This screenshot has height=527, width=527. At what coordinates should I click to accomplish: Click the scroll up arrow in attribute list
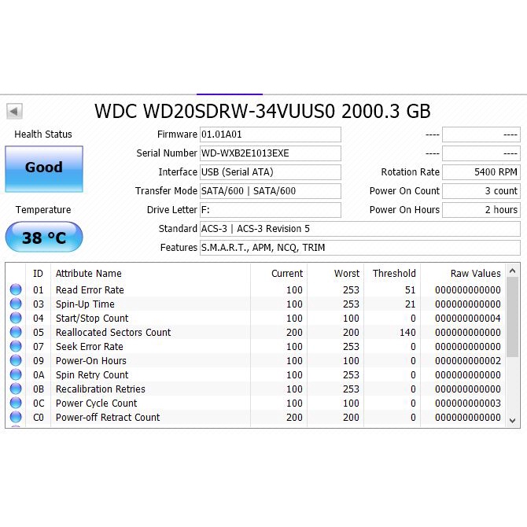coord(513,271)
